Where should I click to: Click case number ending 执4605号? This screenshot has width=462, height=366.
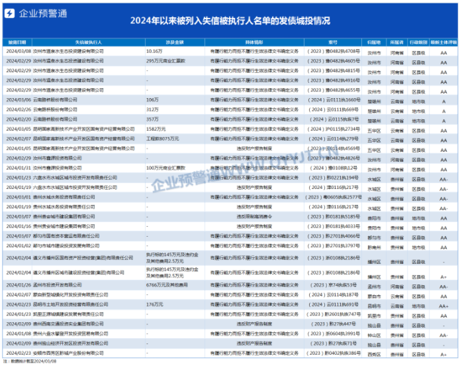point(333,61)
